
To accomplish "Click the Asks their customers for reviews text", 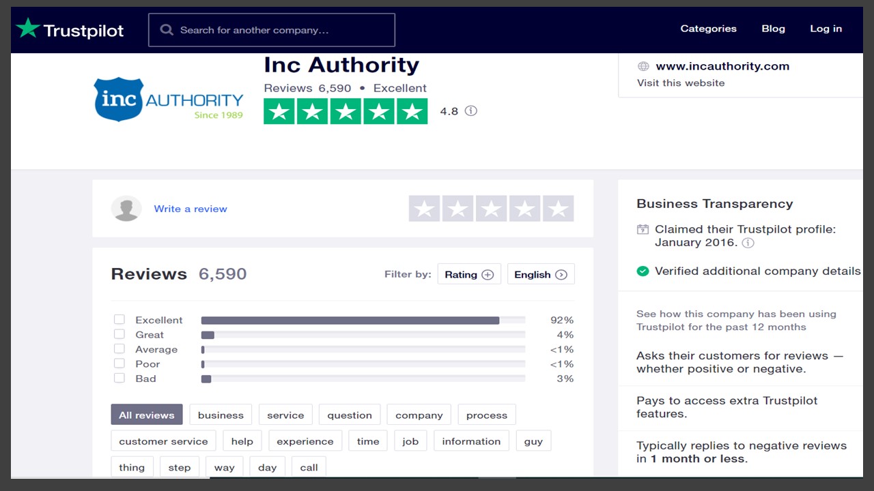I will [x=740, y=362].
